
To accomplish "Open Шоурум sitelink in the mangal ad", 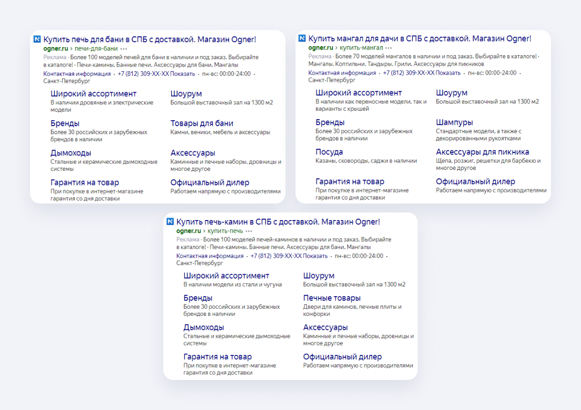I will 451,93.
